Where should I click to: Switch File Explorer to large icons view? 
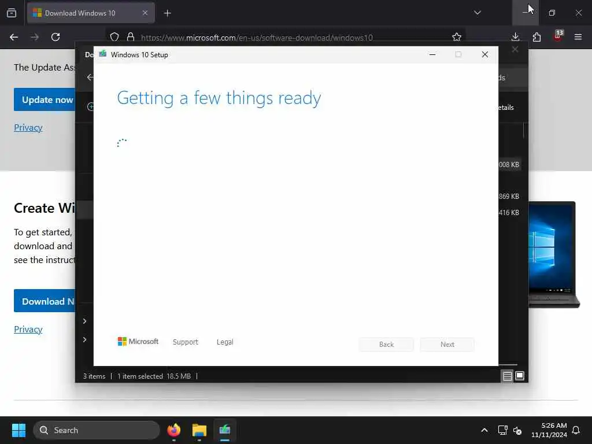pyautogui.click(x=520, y=376)
